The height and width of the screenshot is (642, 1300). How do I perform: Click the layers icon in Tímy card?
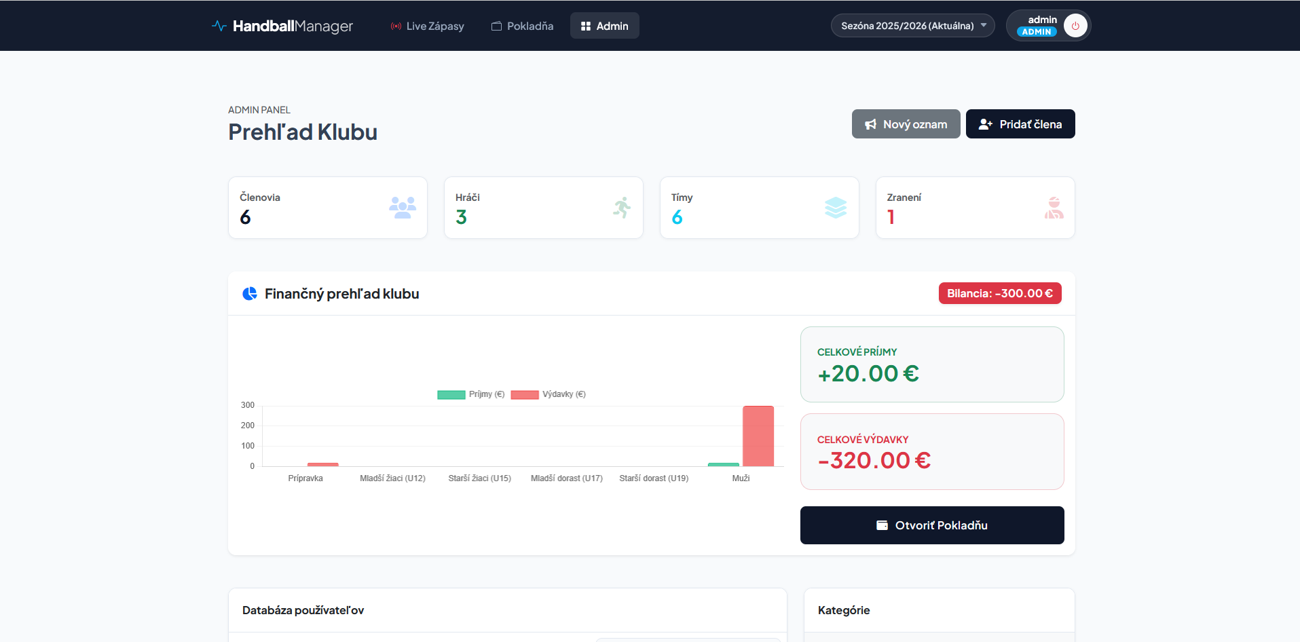click(x=836, y=208)
